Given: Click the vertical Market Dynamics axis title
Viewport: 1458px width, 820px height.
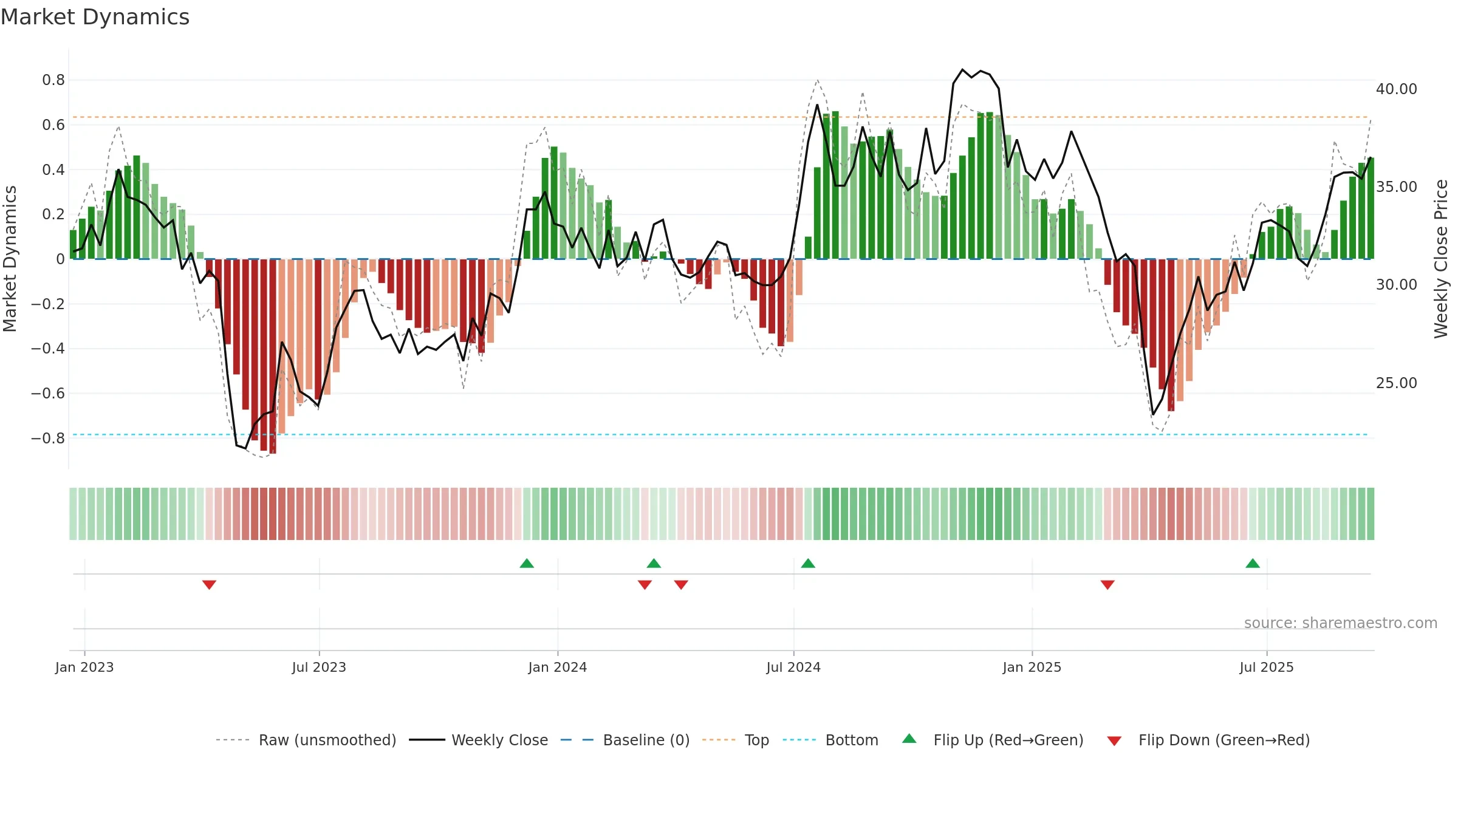Looking at the screenshot, I should coord(10,259).
